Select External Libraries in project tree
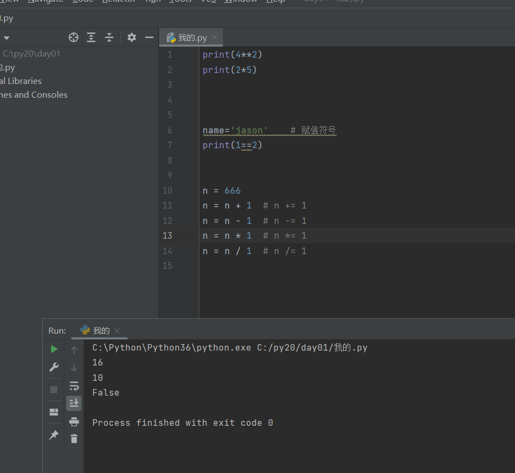The width and height of the screenshot is (515, 473). coord(21,81)
